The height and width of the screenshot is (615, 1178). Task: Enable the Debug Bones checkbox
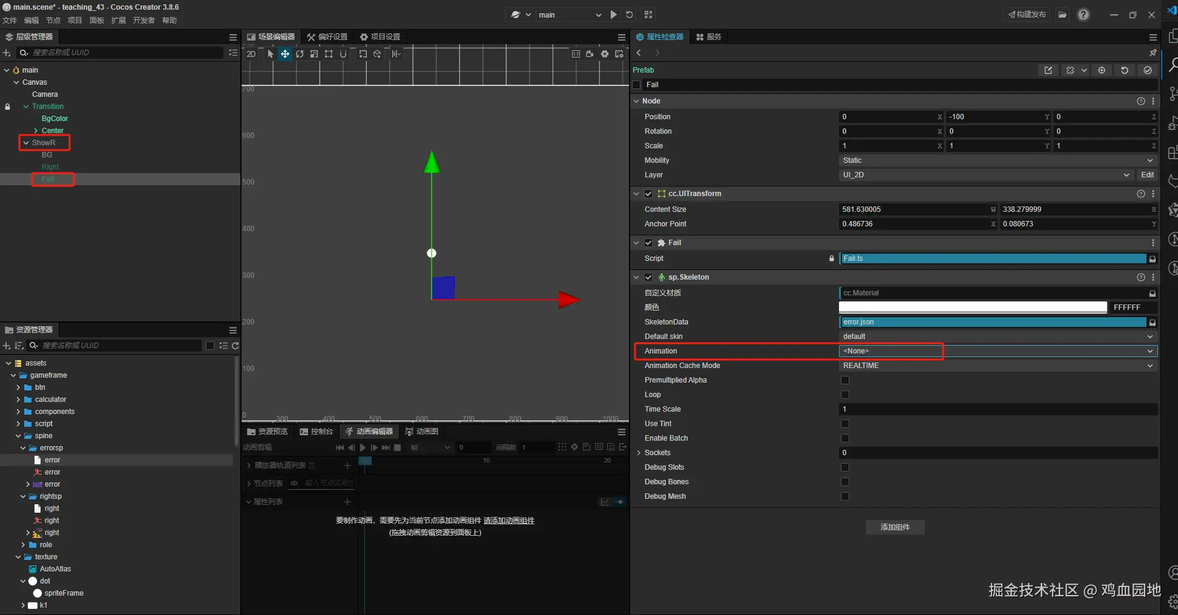coord(845,482)
